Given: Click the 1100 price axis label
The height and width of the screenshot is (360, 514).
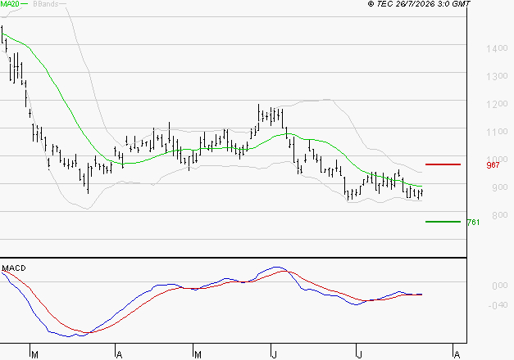Looking at the screenshot, I should click(497, 132).
